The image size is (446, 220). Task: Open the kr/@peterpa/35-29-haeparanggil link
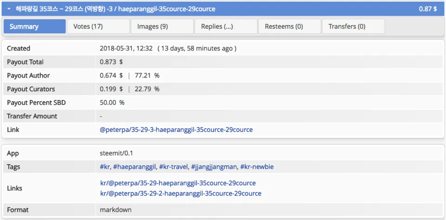(x=177, y=183)
